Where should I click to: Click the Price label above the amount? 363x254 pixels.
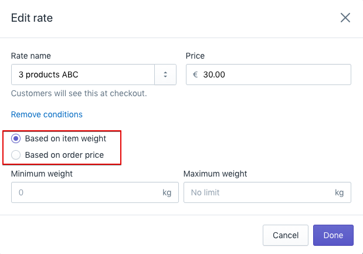[x=195, y=56]
